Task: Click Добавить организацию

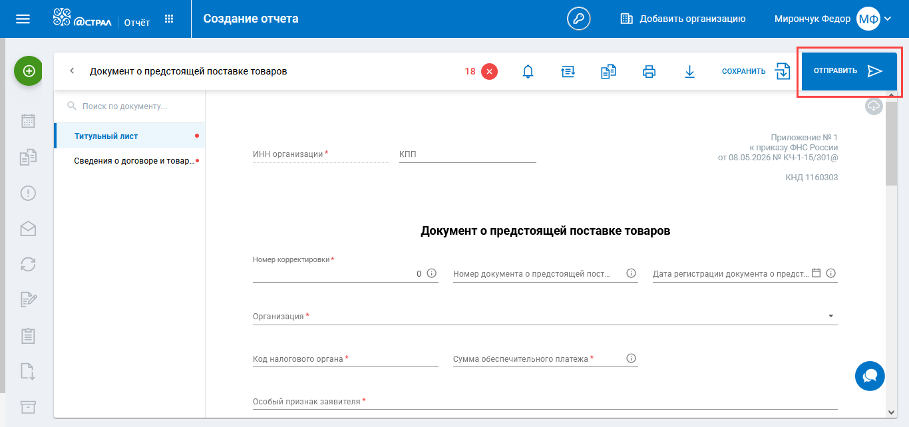Action: 683,19
